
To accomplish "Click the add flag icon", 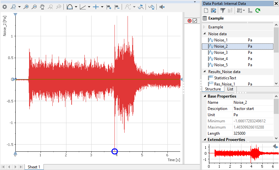I will (x=109, y=7).
